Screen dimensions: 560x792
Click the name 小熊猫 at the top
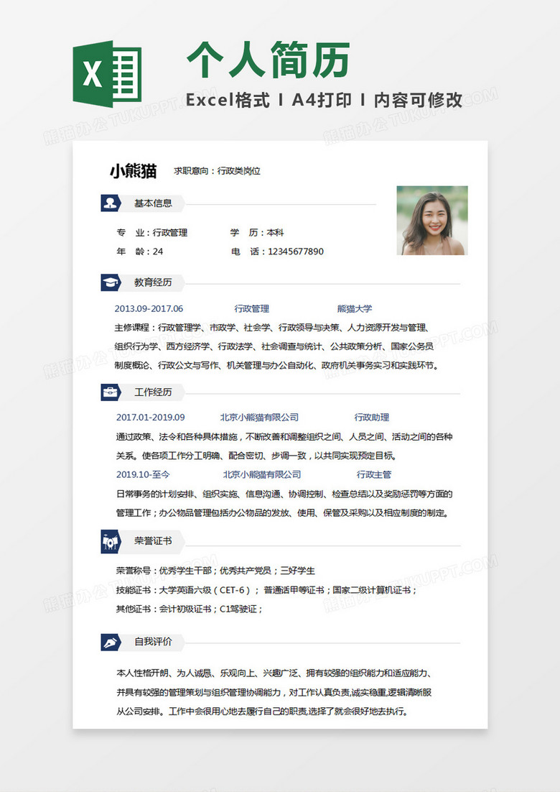(133, 171)
